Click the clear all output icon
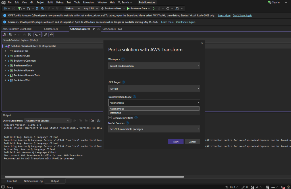The height and width of the screenshot is (189, 291). [x=92, y=121]
